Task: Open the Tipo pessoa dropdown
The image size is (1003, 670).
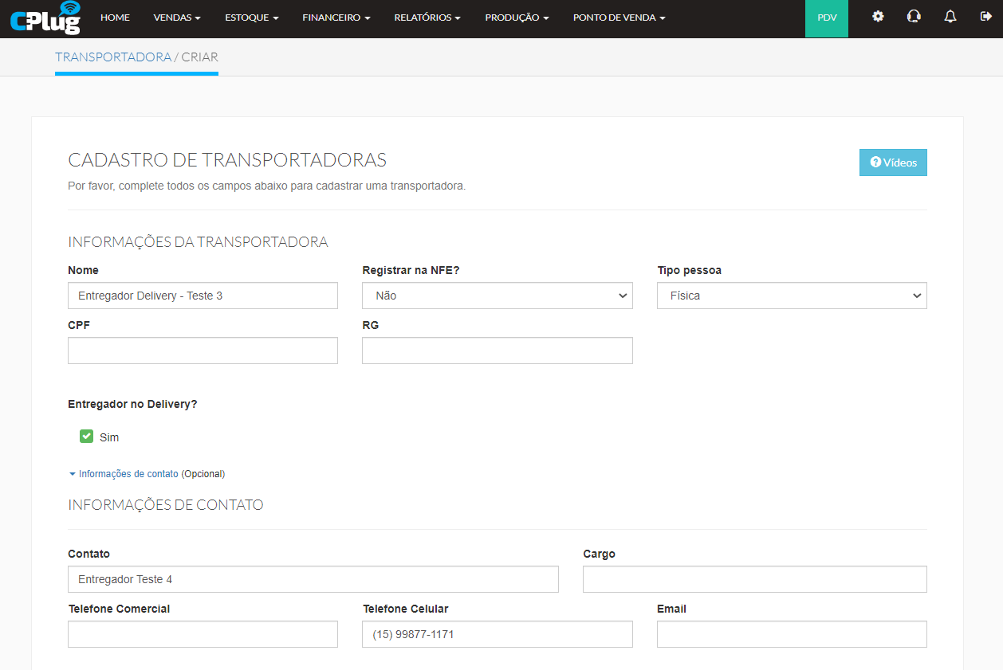Action: [792, 296]
